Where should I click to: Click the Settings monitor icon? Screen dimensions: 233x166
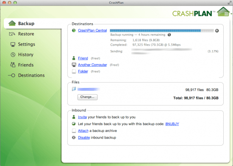pos(13,44)
